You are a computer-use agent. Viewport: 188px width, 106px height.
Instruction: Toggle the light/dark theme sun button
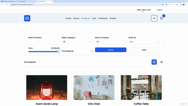click(154, 18)
